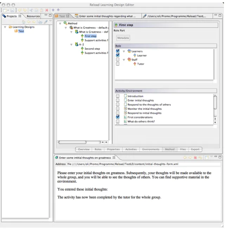
Task: Click the Redo arrow in main toolbar
Action: (x=25, y=10)
